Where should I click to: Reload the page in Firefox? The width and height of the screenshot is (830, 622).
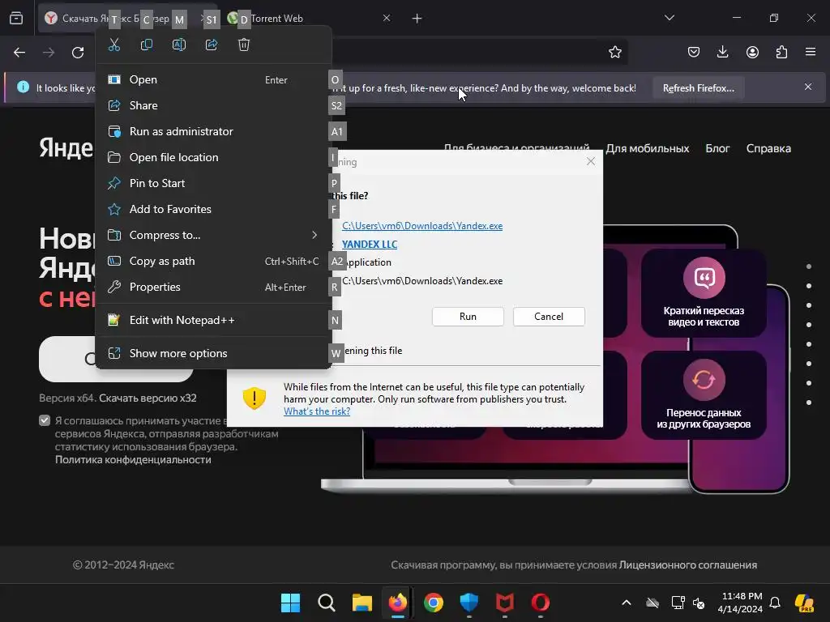(x=78, y=53)
